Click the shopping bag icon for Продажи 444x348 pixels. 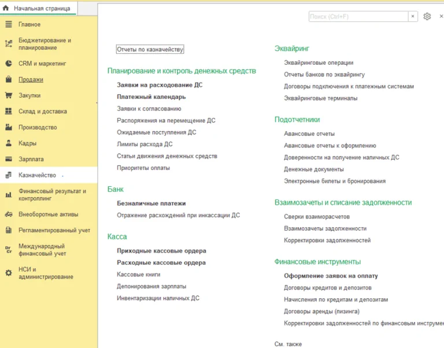point(8,80)
